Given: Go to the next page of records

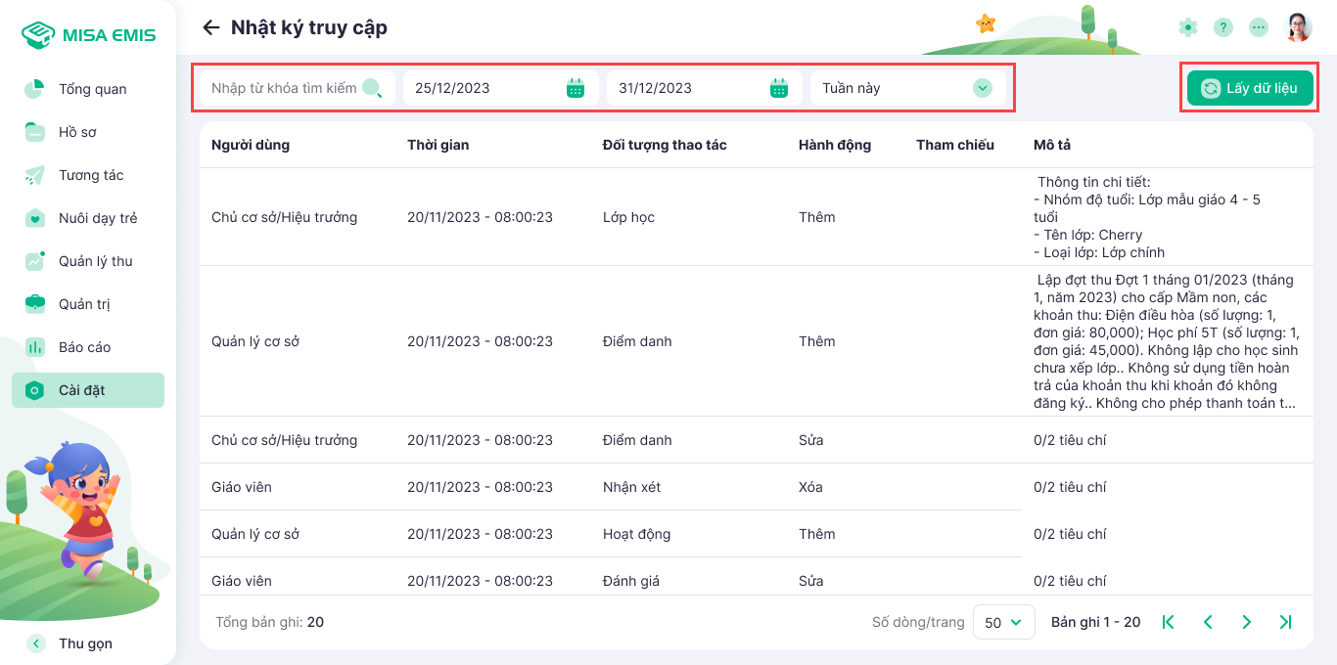Looking at the screenshot, I should click(1246, 622).
